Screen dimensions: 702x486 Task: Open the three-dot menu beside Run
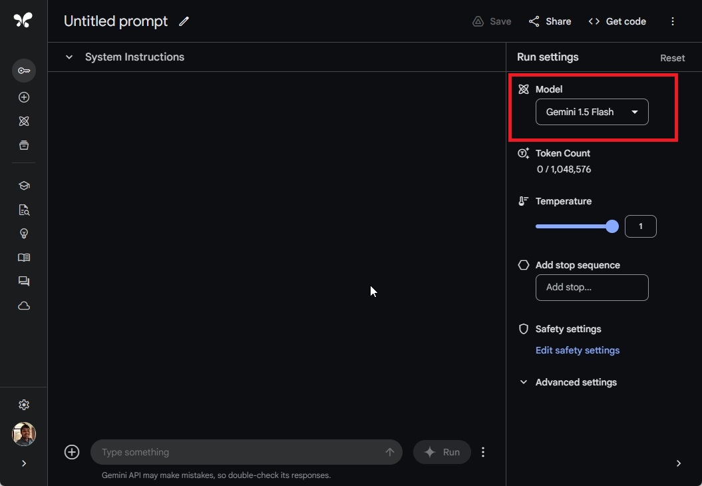tap(483, 452)
